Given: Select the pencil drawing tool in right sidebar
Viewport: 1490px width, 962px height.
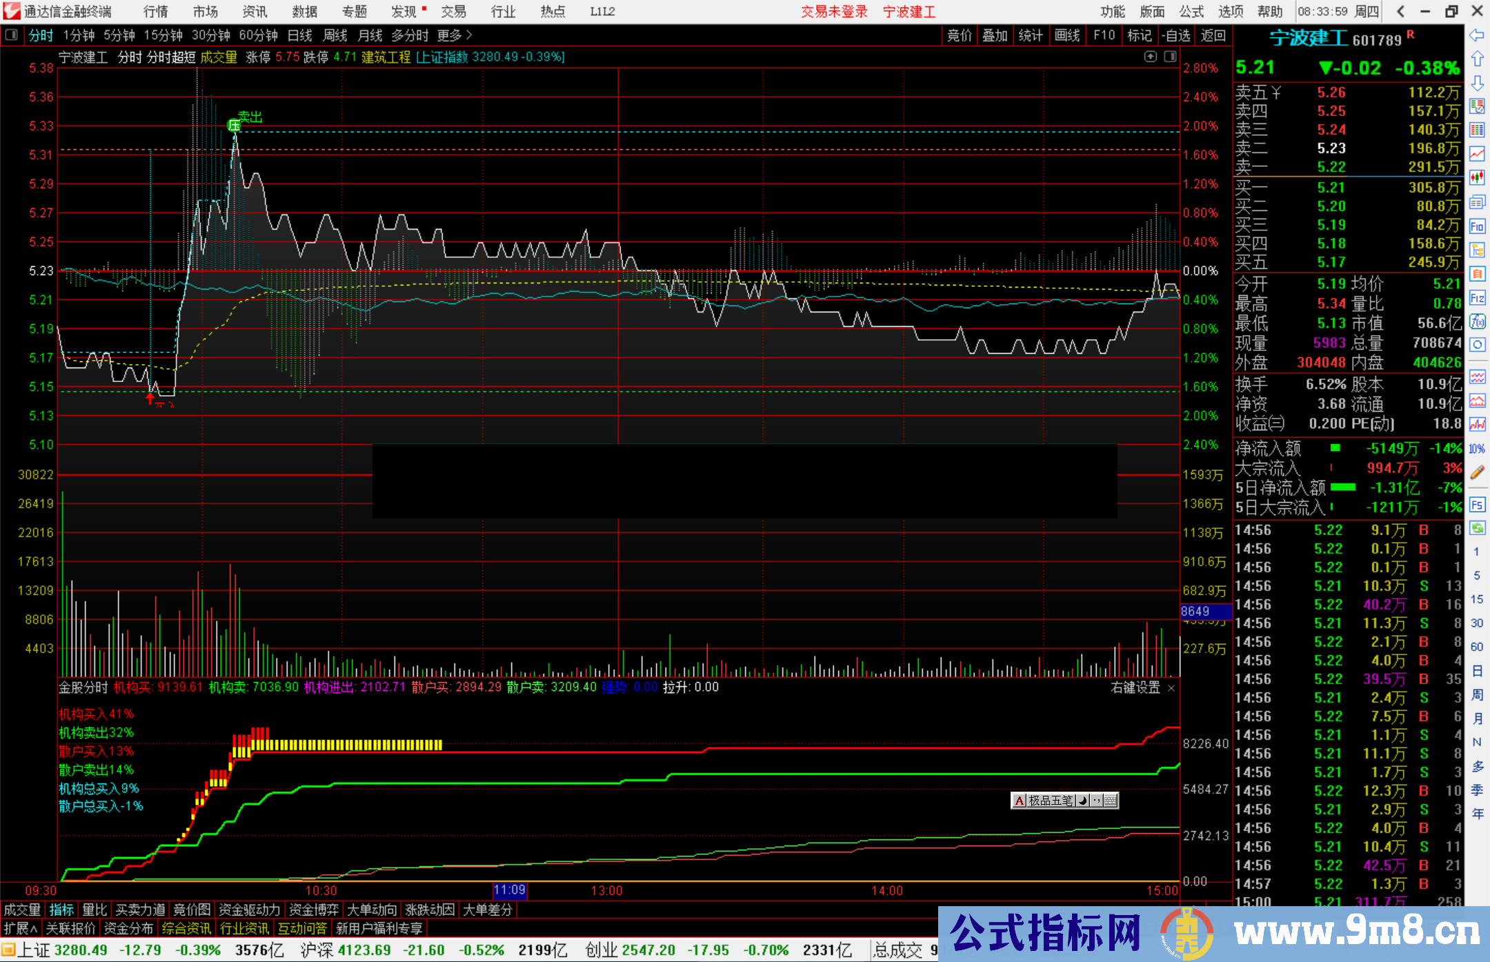Looking at the screenshot, I should [1478, 471].
